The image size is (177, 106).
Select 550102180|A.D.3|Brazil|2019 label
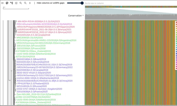pos(31,59)
